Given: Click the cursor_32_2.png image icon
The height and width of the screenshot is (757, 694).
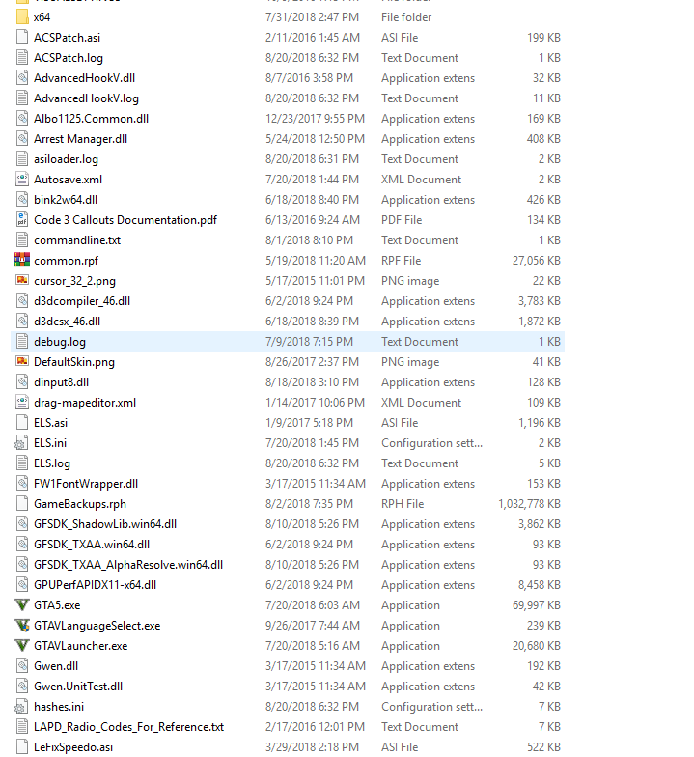Looking at the screenshot, I should click(22, 281).
